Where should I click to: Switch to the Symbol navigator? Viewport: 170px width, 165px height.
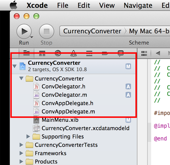pyautogui.click(x=42, y=53)
